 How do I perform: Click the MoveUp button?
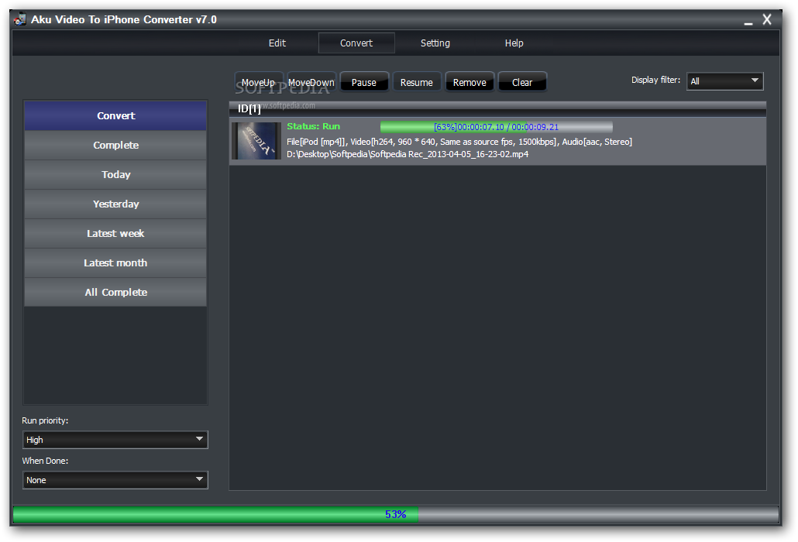point(259,82)
